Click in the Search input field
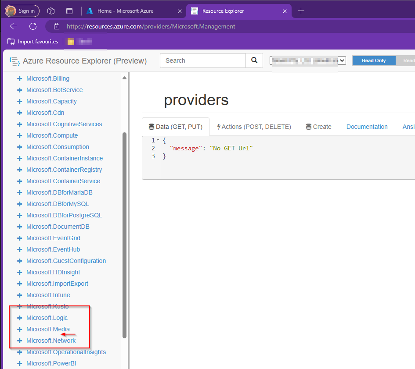 [203, 60]
